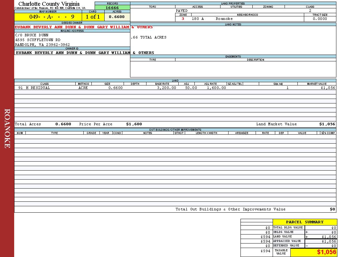Screen dimensions: 338x257
Task: Select the '.66 TOTAL ACRES' land note
Action: (149, 37)
